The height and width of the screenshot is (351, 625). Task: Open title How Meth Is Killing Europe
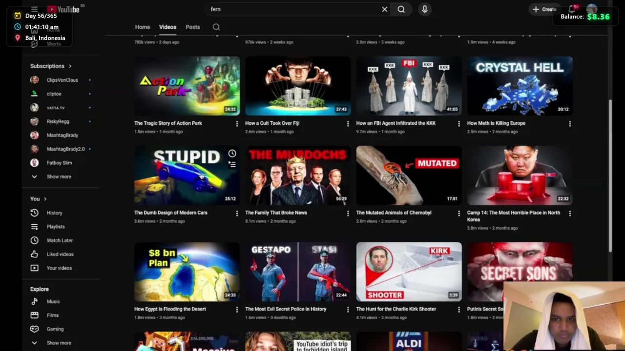click(496, 123)
